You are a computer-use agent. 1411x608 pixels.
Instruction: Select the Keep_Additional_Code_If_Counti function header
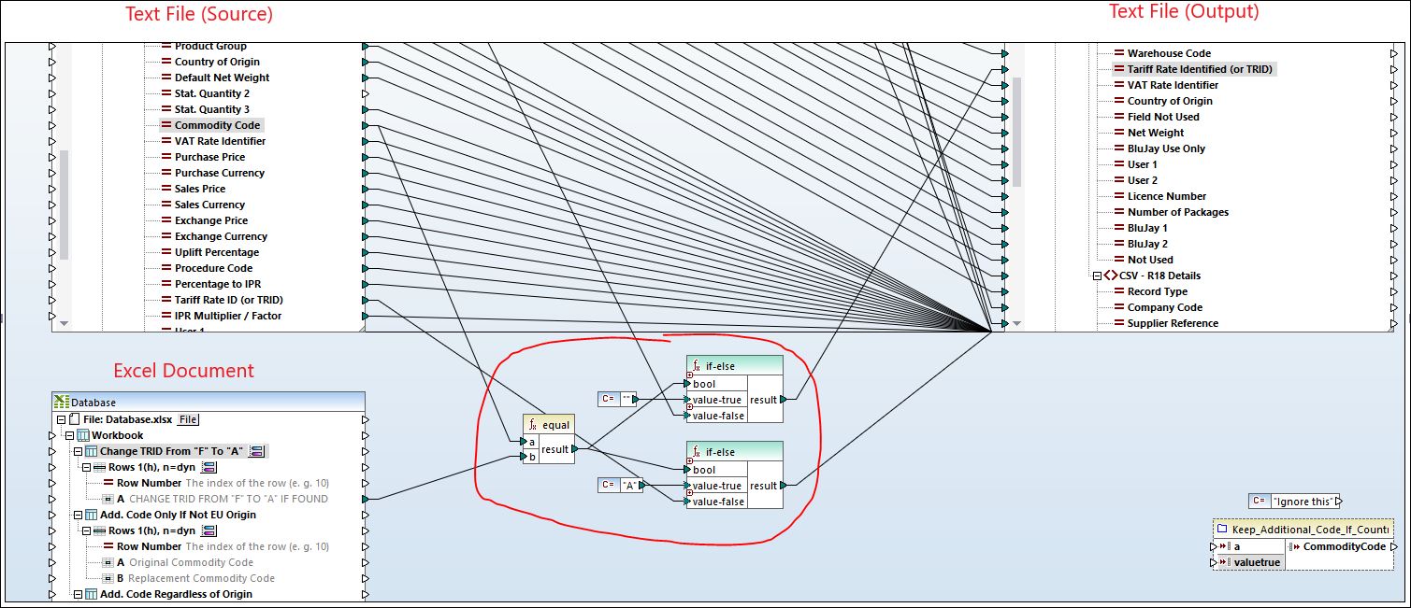coord(1305,529)
